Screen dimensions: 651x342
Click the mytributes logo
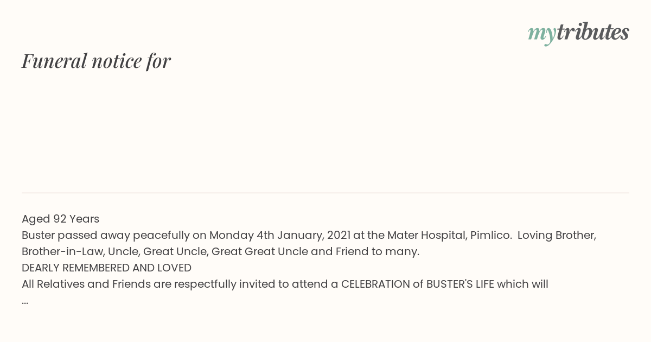click(x=578, y=33)
